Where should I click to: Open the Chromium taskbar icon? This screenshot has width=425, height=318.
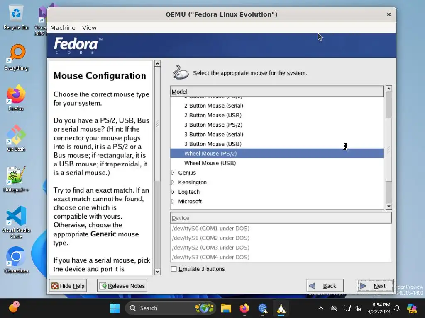263,308
